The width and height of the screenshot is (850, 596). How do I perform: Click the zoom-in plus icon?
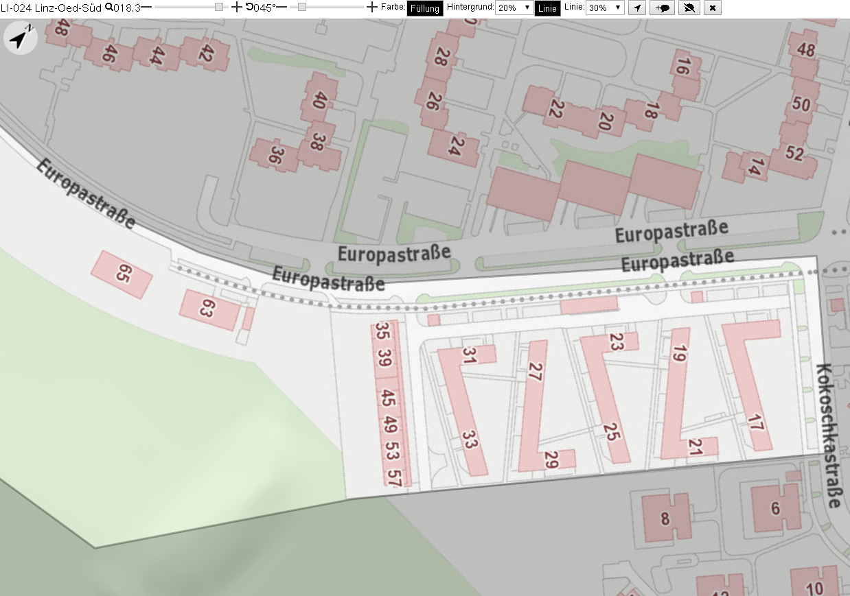(x=237, y=8)
